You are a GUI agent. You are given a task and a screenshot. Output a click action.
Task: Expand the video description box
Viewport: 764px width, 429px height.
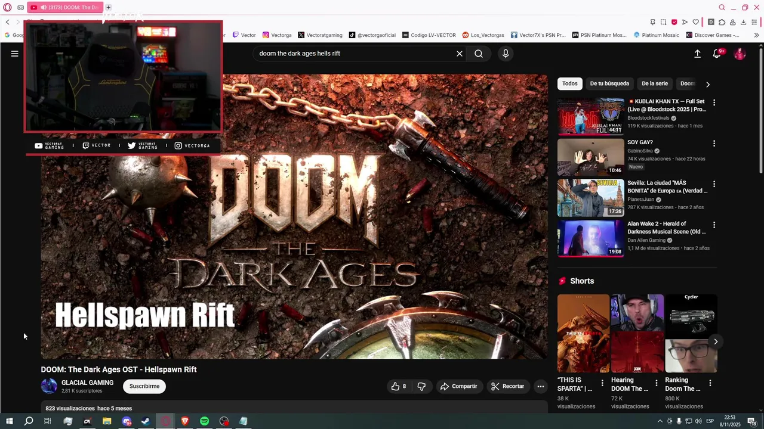[294, 408]
